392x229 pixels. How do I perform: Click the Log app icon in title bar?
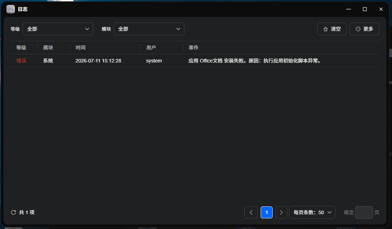[x=11, y=9]
